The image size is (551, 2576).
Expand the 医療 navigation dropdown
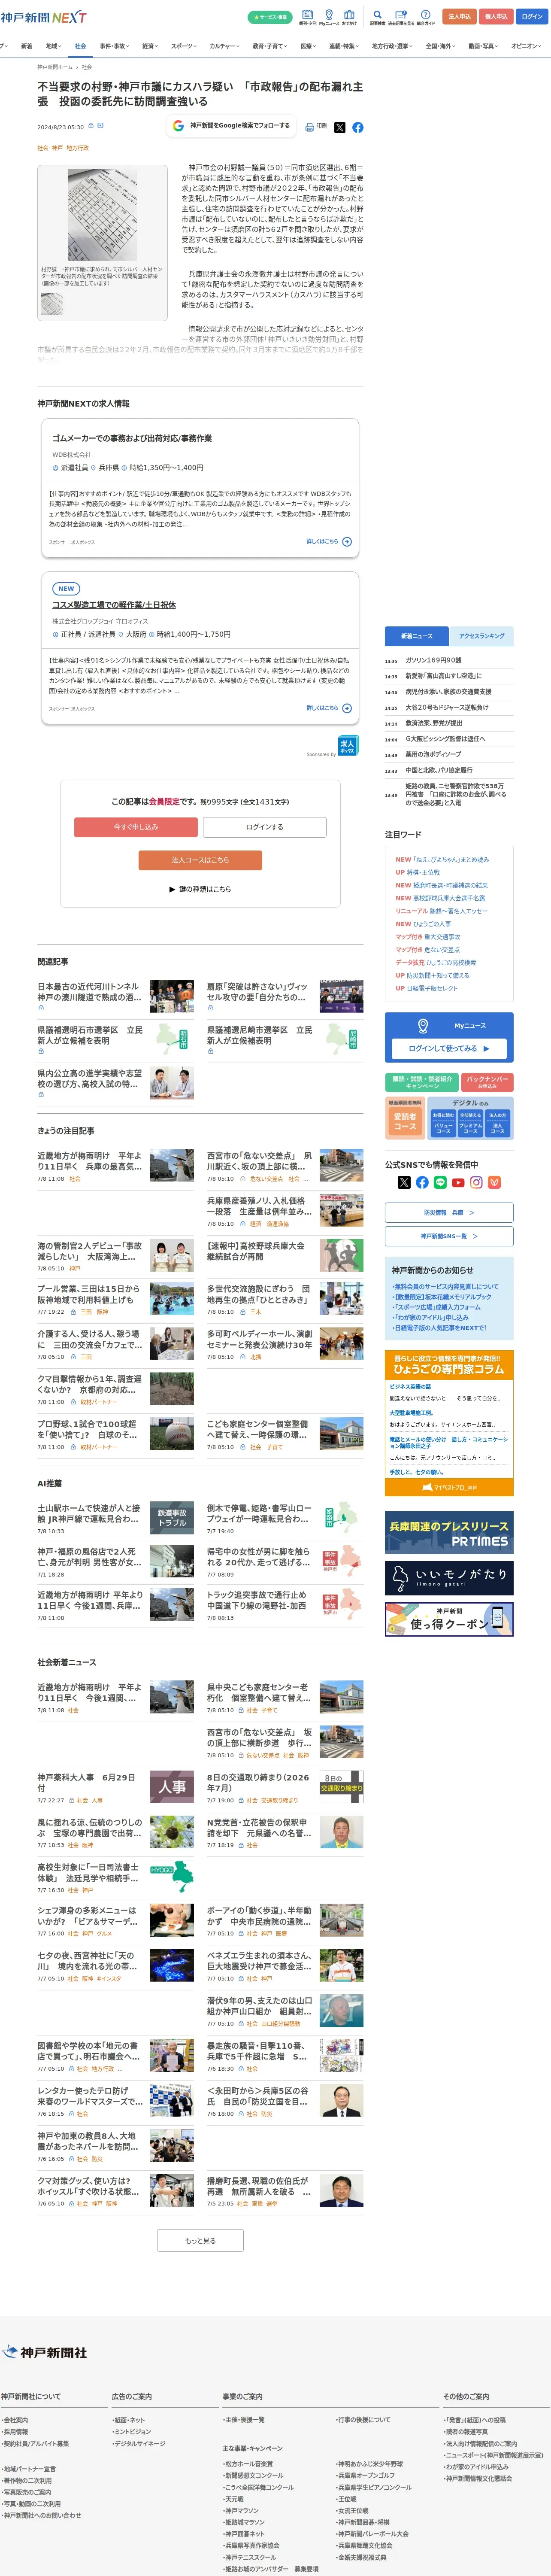click(309, 46)
